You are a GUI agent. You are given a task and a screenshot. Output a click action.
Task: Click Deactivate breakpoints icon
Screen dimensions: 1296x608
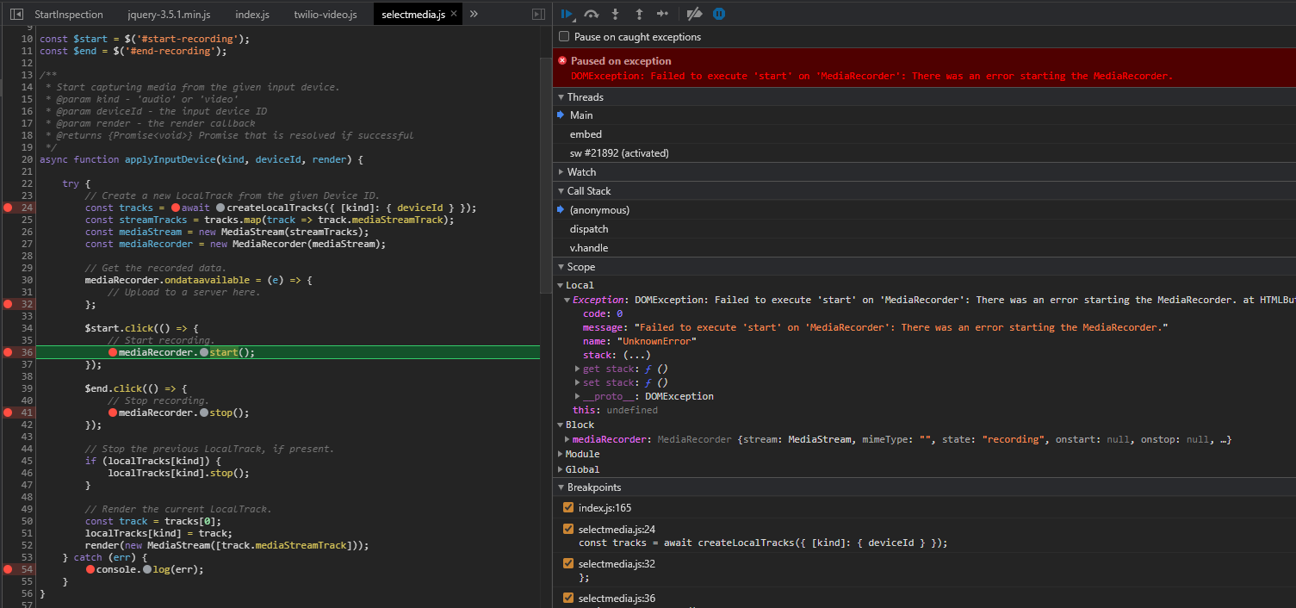tap(694, 14)
